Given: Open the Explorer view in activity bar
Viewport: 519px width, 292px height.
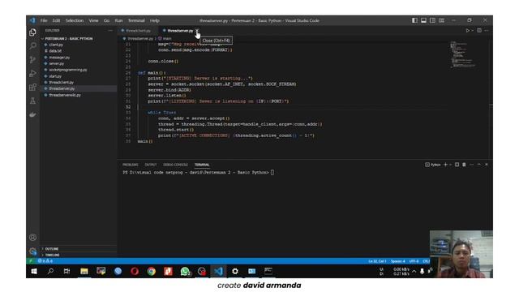Looking at the screenshot, I should coord(32,32).
